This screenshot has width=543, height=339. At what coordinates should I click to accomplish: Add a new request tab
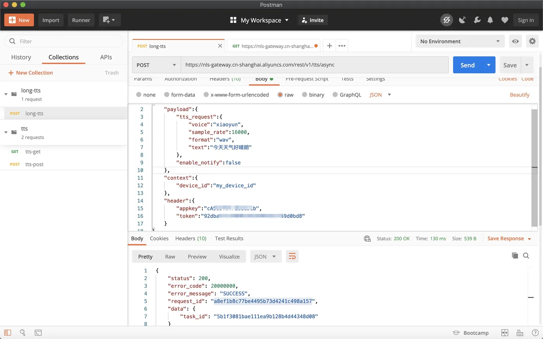329,46
